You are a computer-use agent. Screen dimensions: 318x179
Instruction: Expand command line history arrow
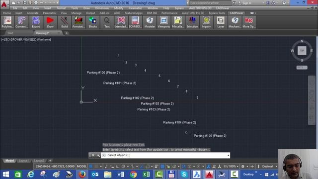(229, 155)
